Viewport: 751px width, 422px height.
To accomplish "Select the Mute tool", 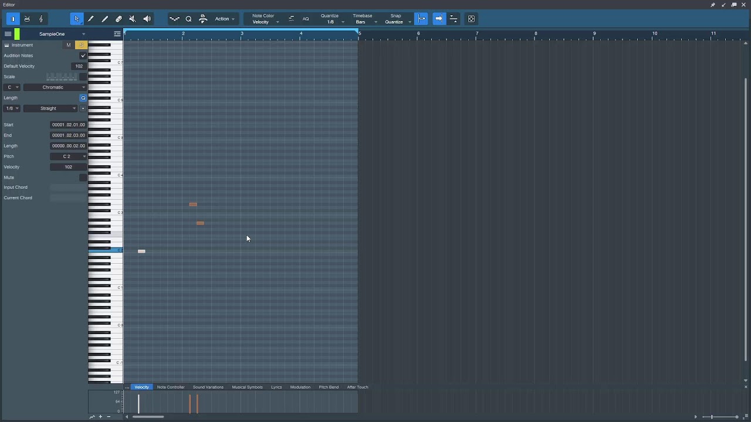I will click(x=133, y=19).
